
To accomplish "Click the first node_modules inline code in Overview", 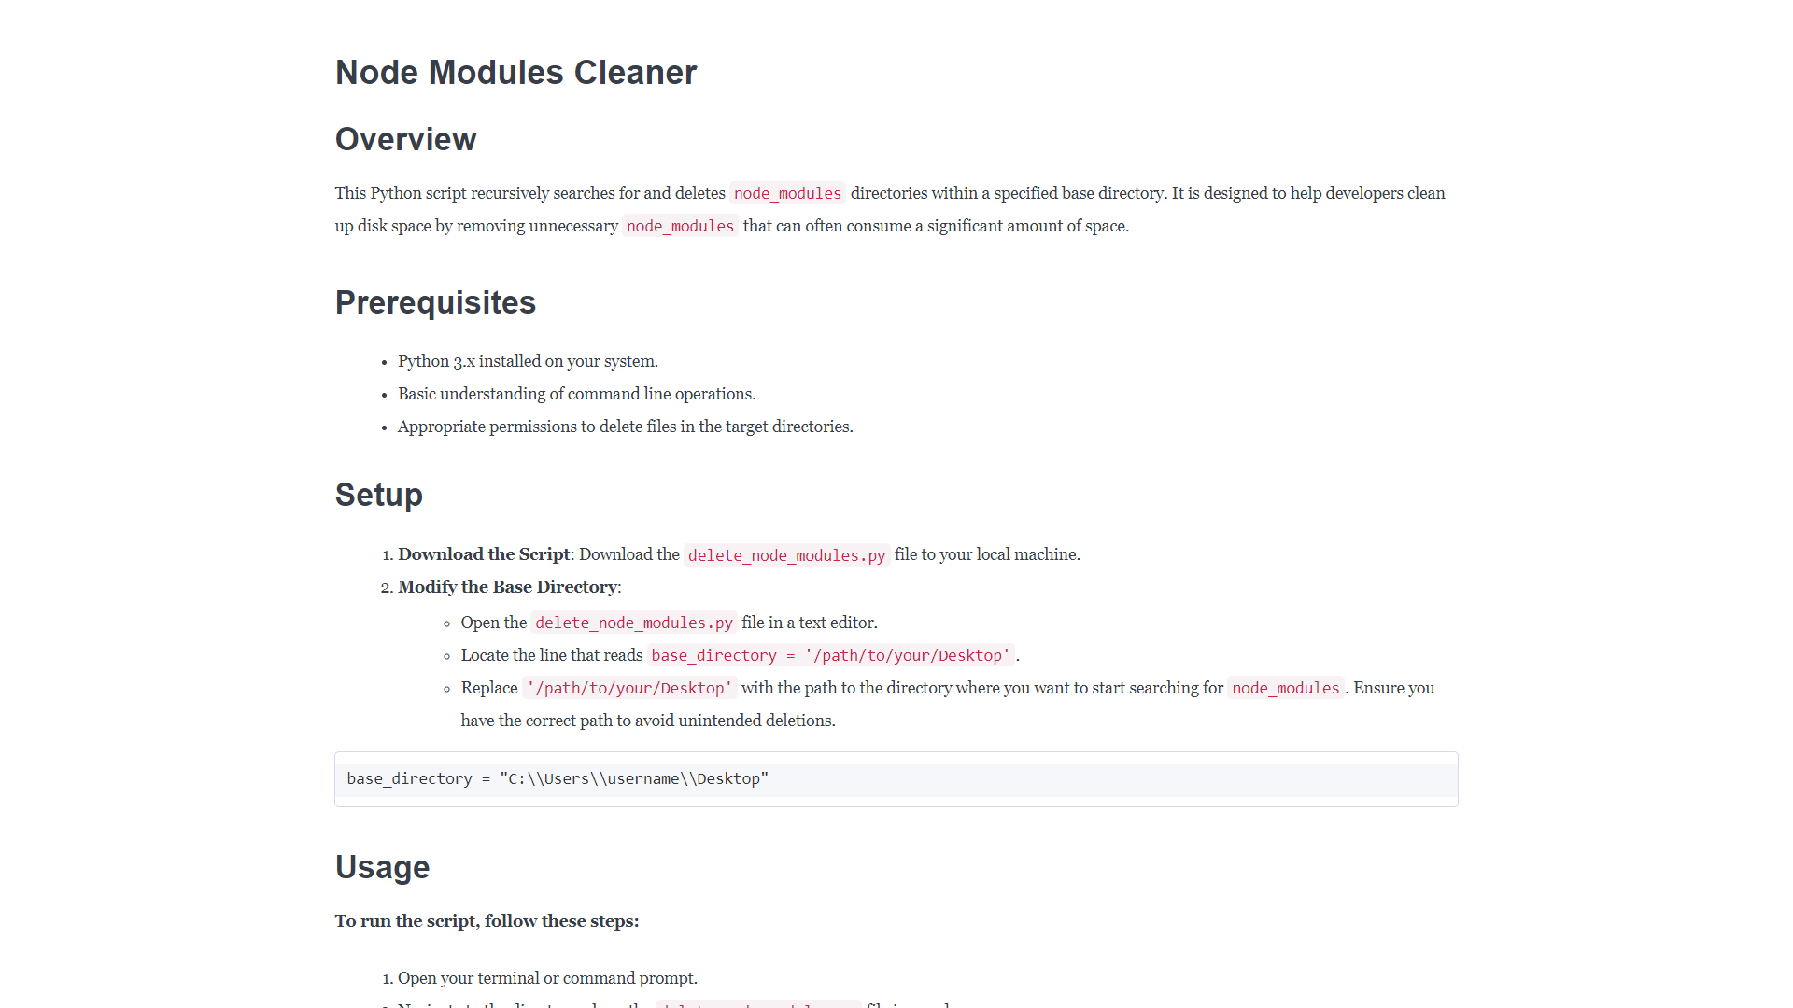I will tap(787, 193).
